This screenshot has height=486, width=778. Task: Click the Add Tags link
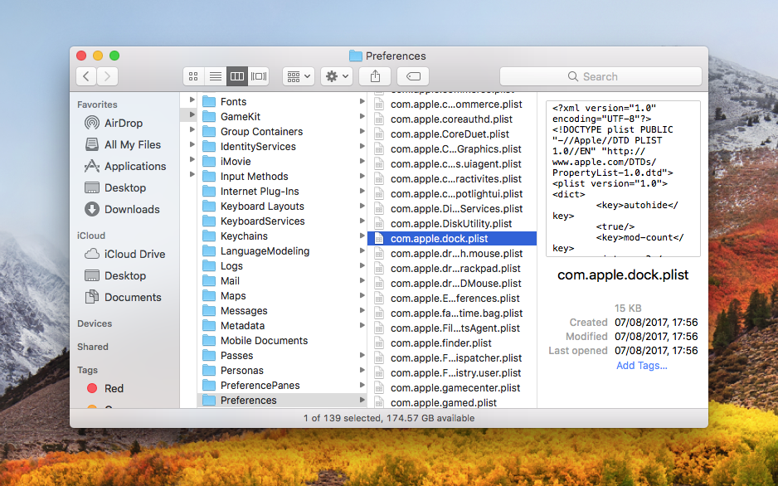click(x=641, y=366)
